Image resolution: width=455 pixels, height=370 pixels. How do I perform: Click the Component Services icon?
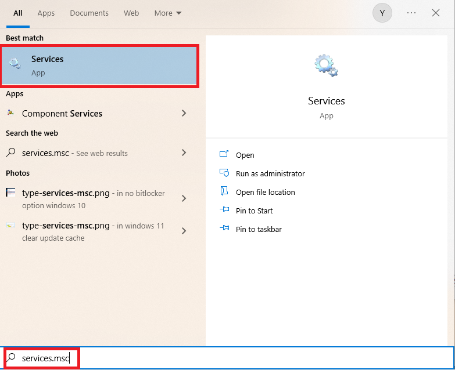point(10,113)
